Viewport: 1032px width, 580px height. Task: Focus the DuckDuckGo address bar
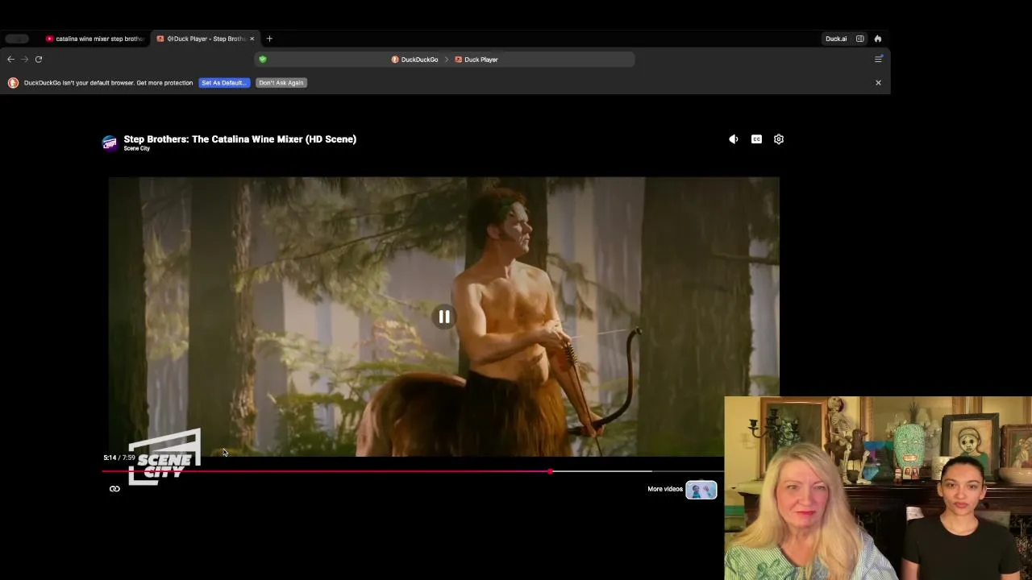pyautogui.click(x=445, y=59)
